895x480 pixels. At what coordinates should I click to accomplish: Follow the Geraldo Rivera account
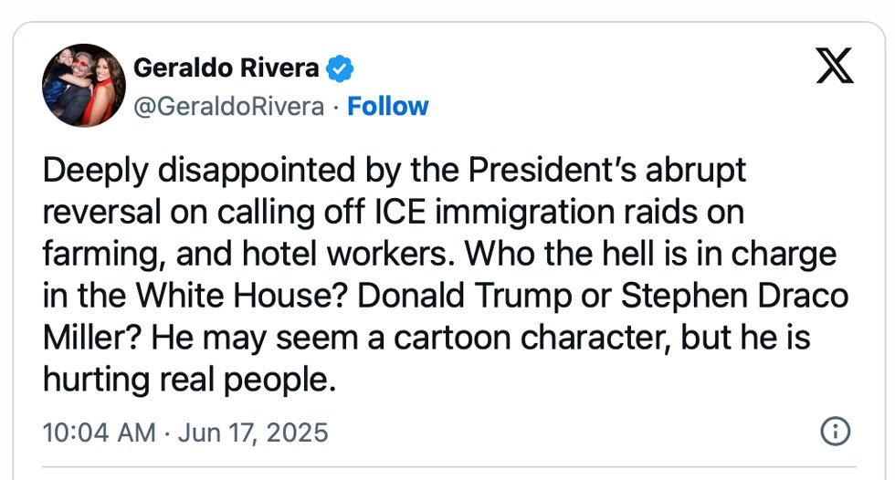coord(387,107)
